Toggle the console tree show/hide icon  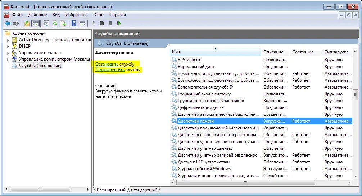tap(36, 23)
